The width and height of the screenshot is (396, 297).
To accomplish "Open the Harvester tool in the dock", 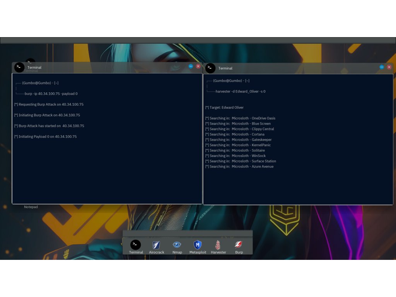I will (218, 245).
